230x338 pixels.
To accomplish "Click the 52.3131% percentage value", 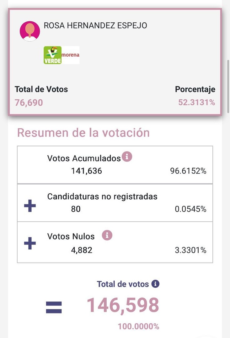I will tap(197, 103).
